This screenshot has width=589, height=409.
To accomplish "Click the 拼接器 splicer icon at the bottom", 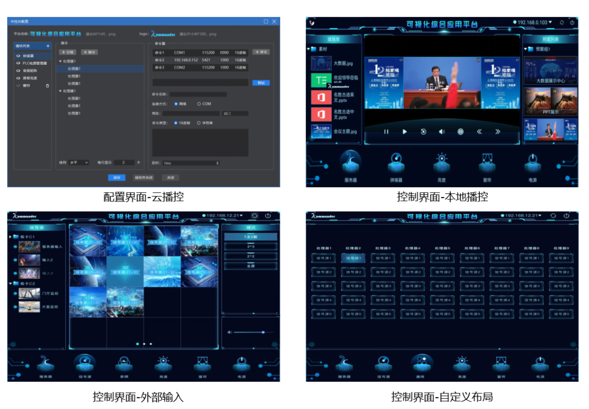I will pos(396,163).
